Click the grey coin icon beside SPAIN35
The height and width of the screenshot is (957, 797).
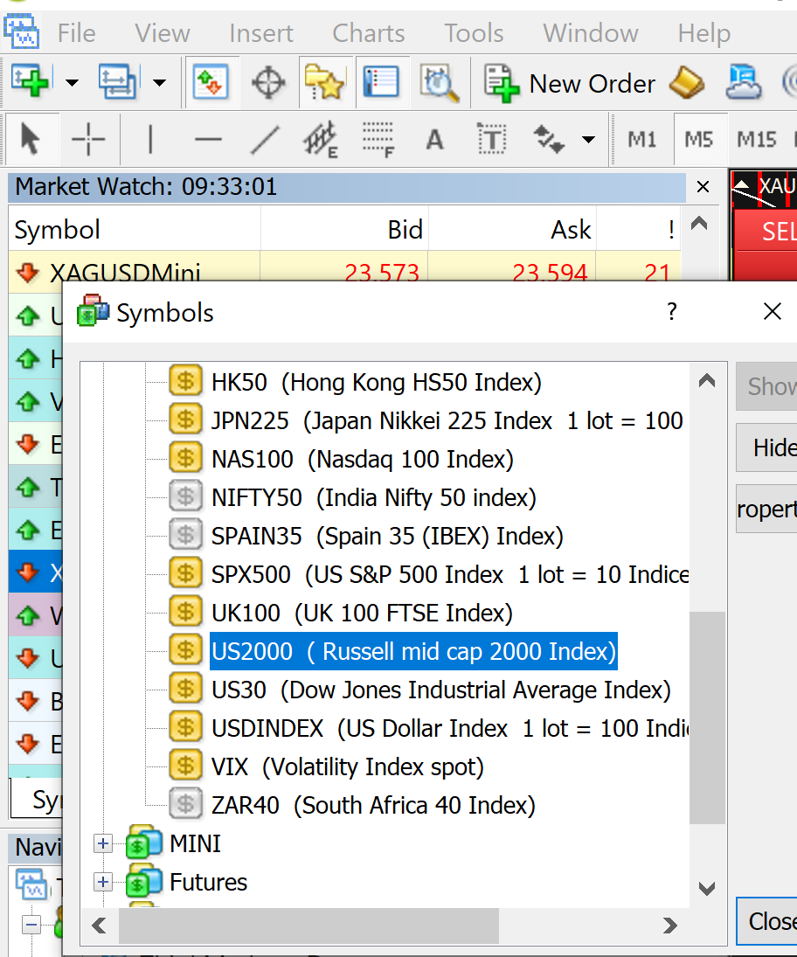pos(185,536)
